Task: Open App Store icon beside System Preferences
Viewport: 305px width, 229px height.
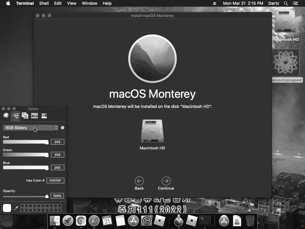Action: [x=133, y=221]
